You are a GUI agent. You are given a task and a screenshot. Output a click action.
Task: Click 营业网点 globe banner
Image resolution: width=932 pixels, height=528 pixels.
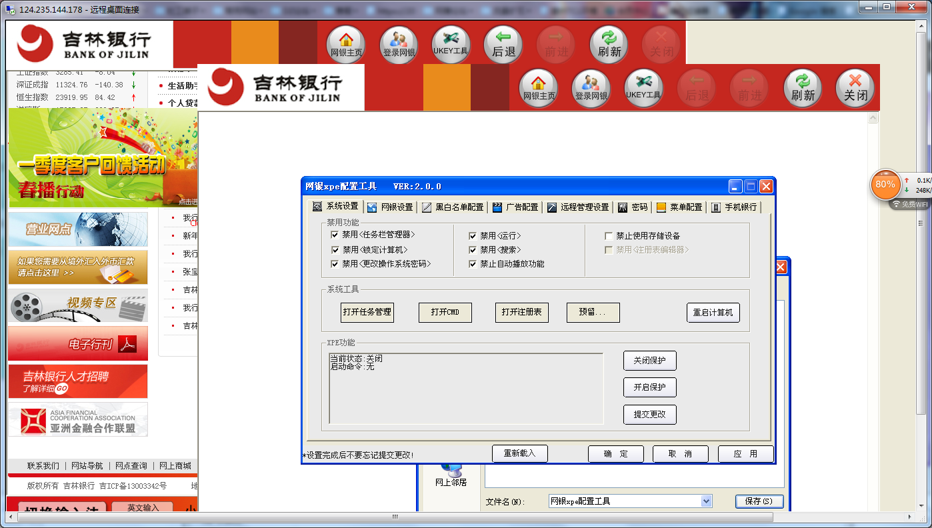pyautogui.click(x=78, y=229)
